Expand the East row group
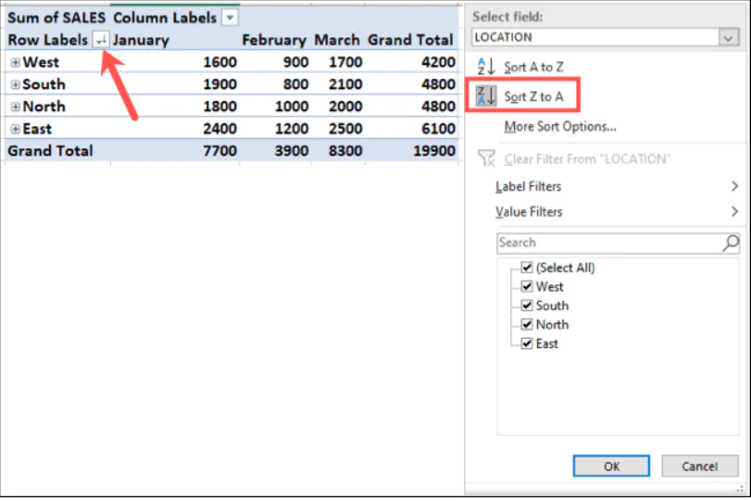The width and height of the screenshot is (751, 501). (16, 129)
